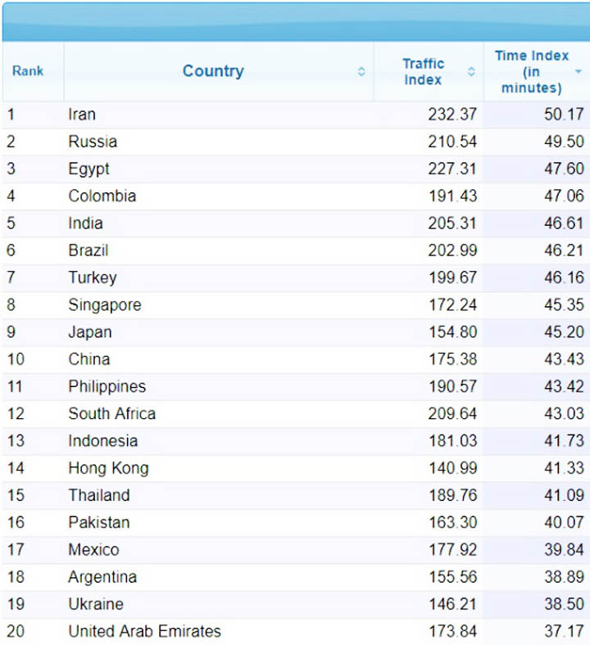Click Singapore in the country list

(105, 304)
